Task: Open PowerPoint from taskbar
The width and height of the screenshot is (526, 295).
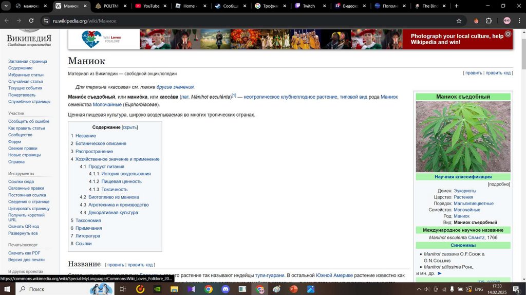Action: coord(293,289)
